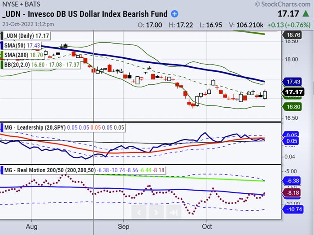Click the Oct label on the date axis

pos(207,227)
